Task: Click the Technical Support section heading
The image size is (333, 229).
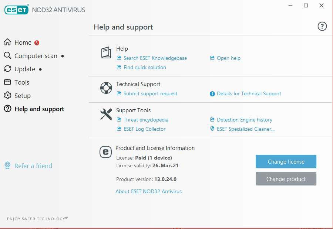Action: [138, 84]
